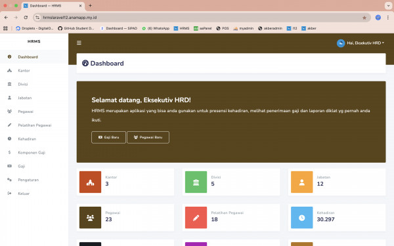Open the Pegawai menu item

pos(34,112)
